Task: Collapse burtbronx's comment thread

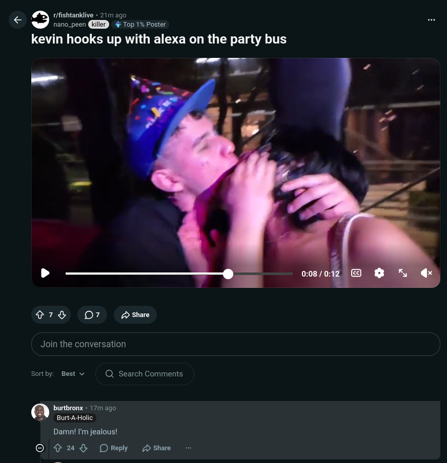Action: pos(40,448)
